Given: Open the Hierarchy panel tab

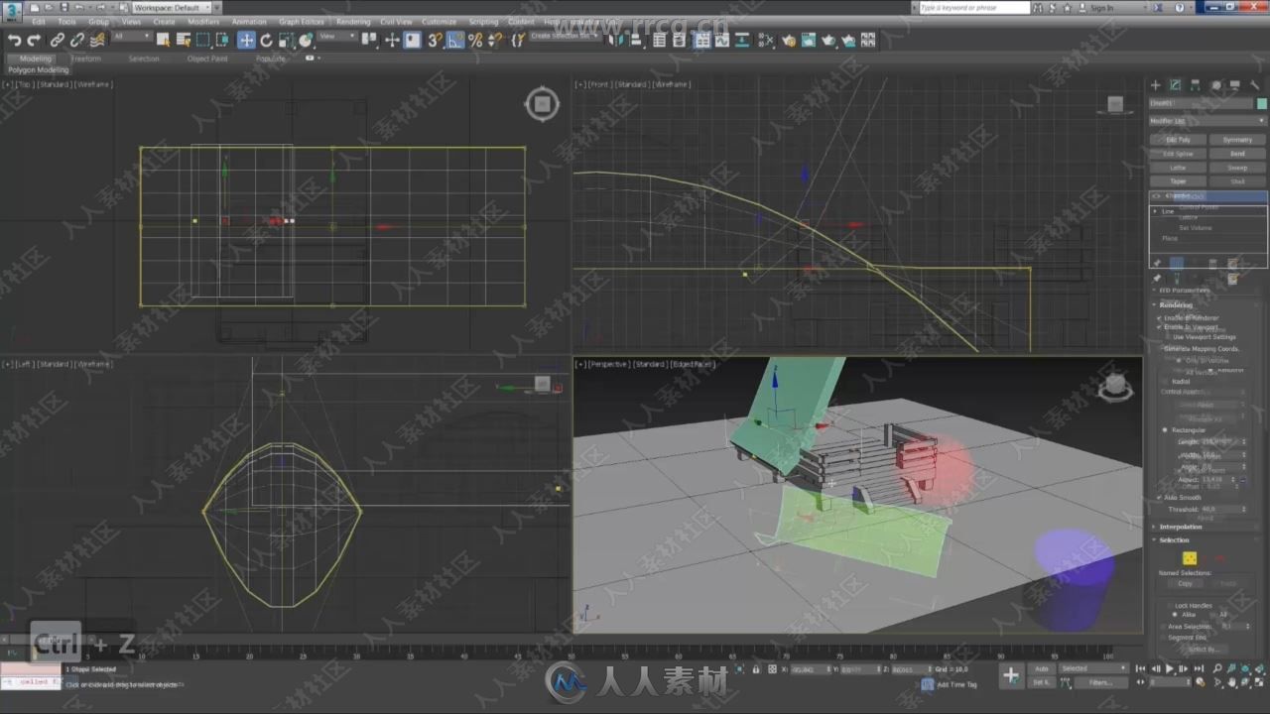Looking at the screenshot, I should [x=1195, y=85].
